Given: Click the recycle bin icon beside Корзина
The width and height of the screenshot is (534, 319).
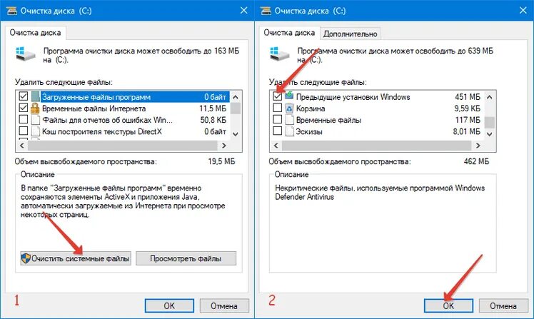Looking at the screenshot, I should coord(289,108).
